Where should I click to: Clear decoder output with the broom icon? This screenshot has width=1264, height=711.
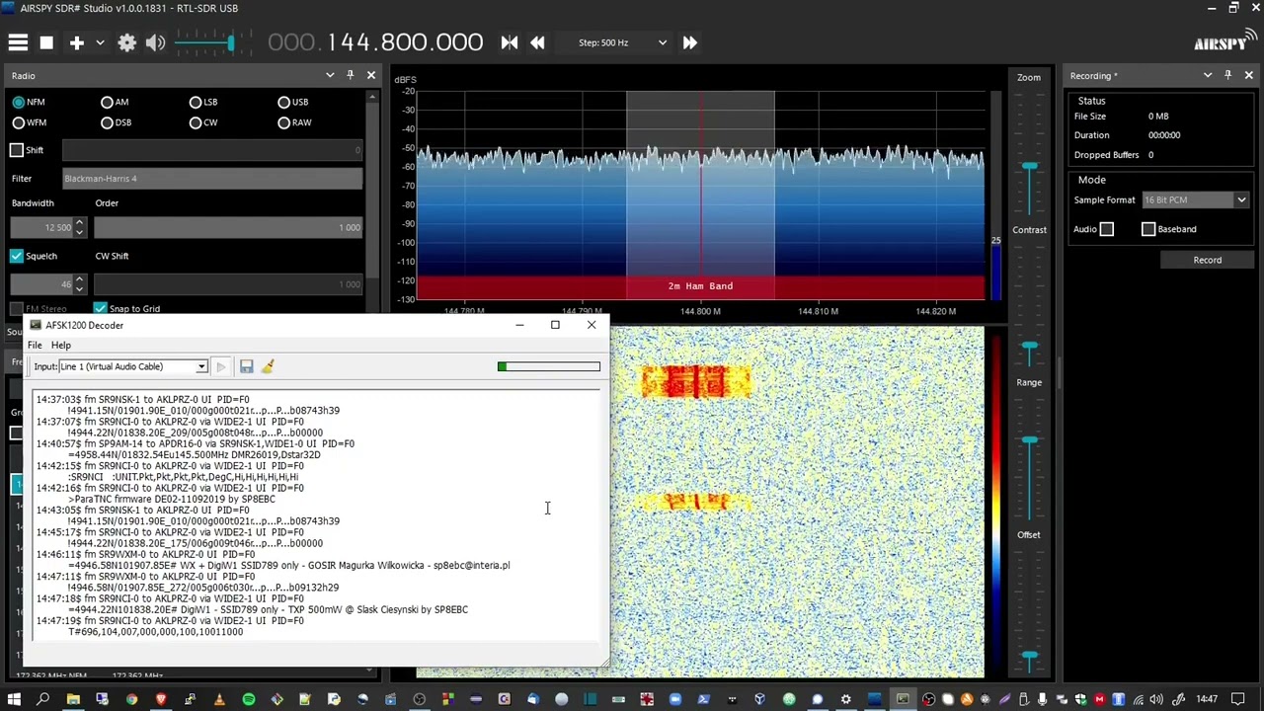(x=268, y=366)
